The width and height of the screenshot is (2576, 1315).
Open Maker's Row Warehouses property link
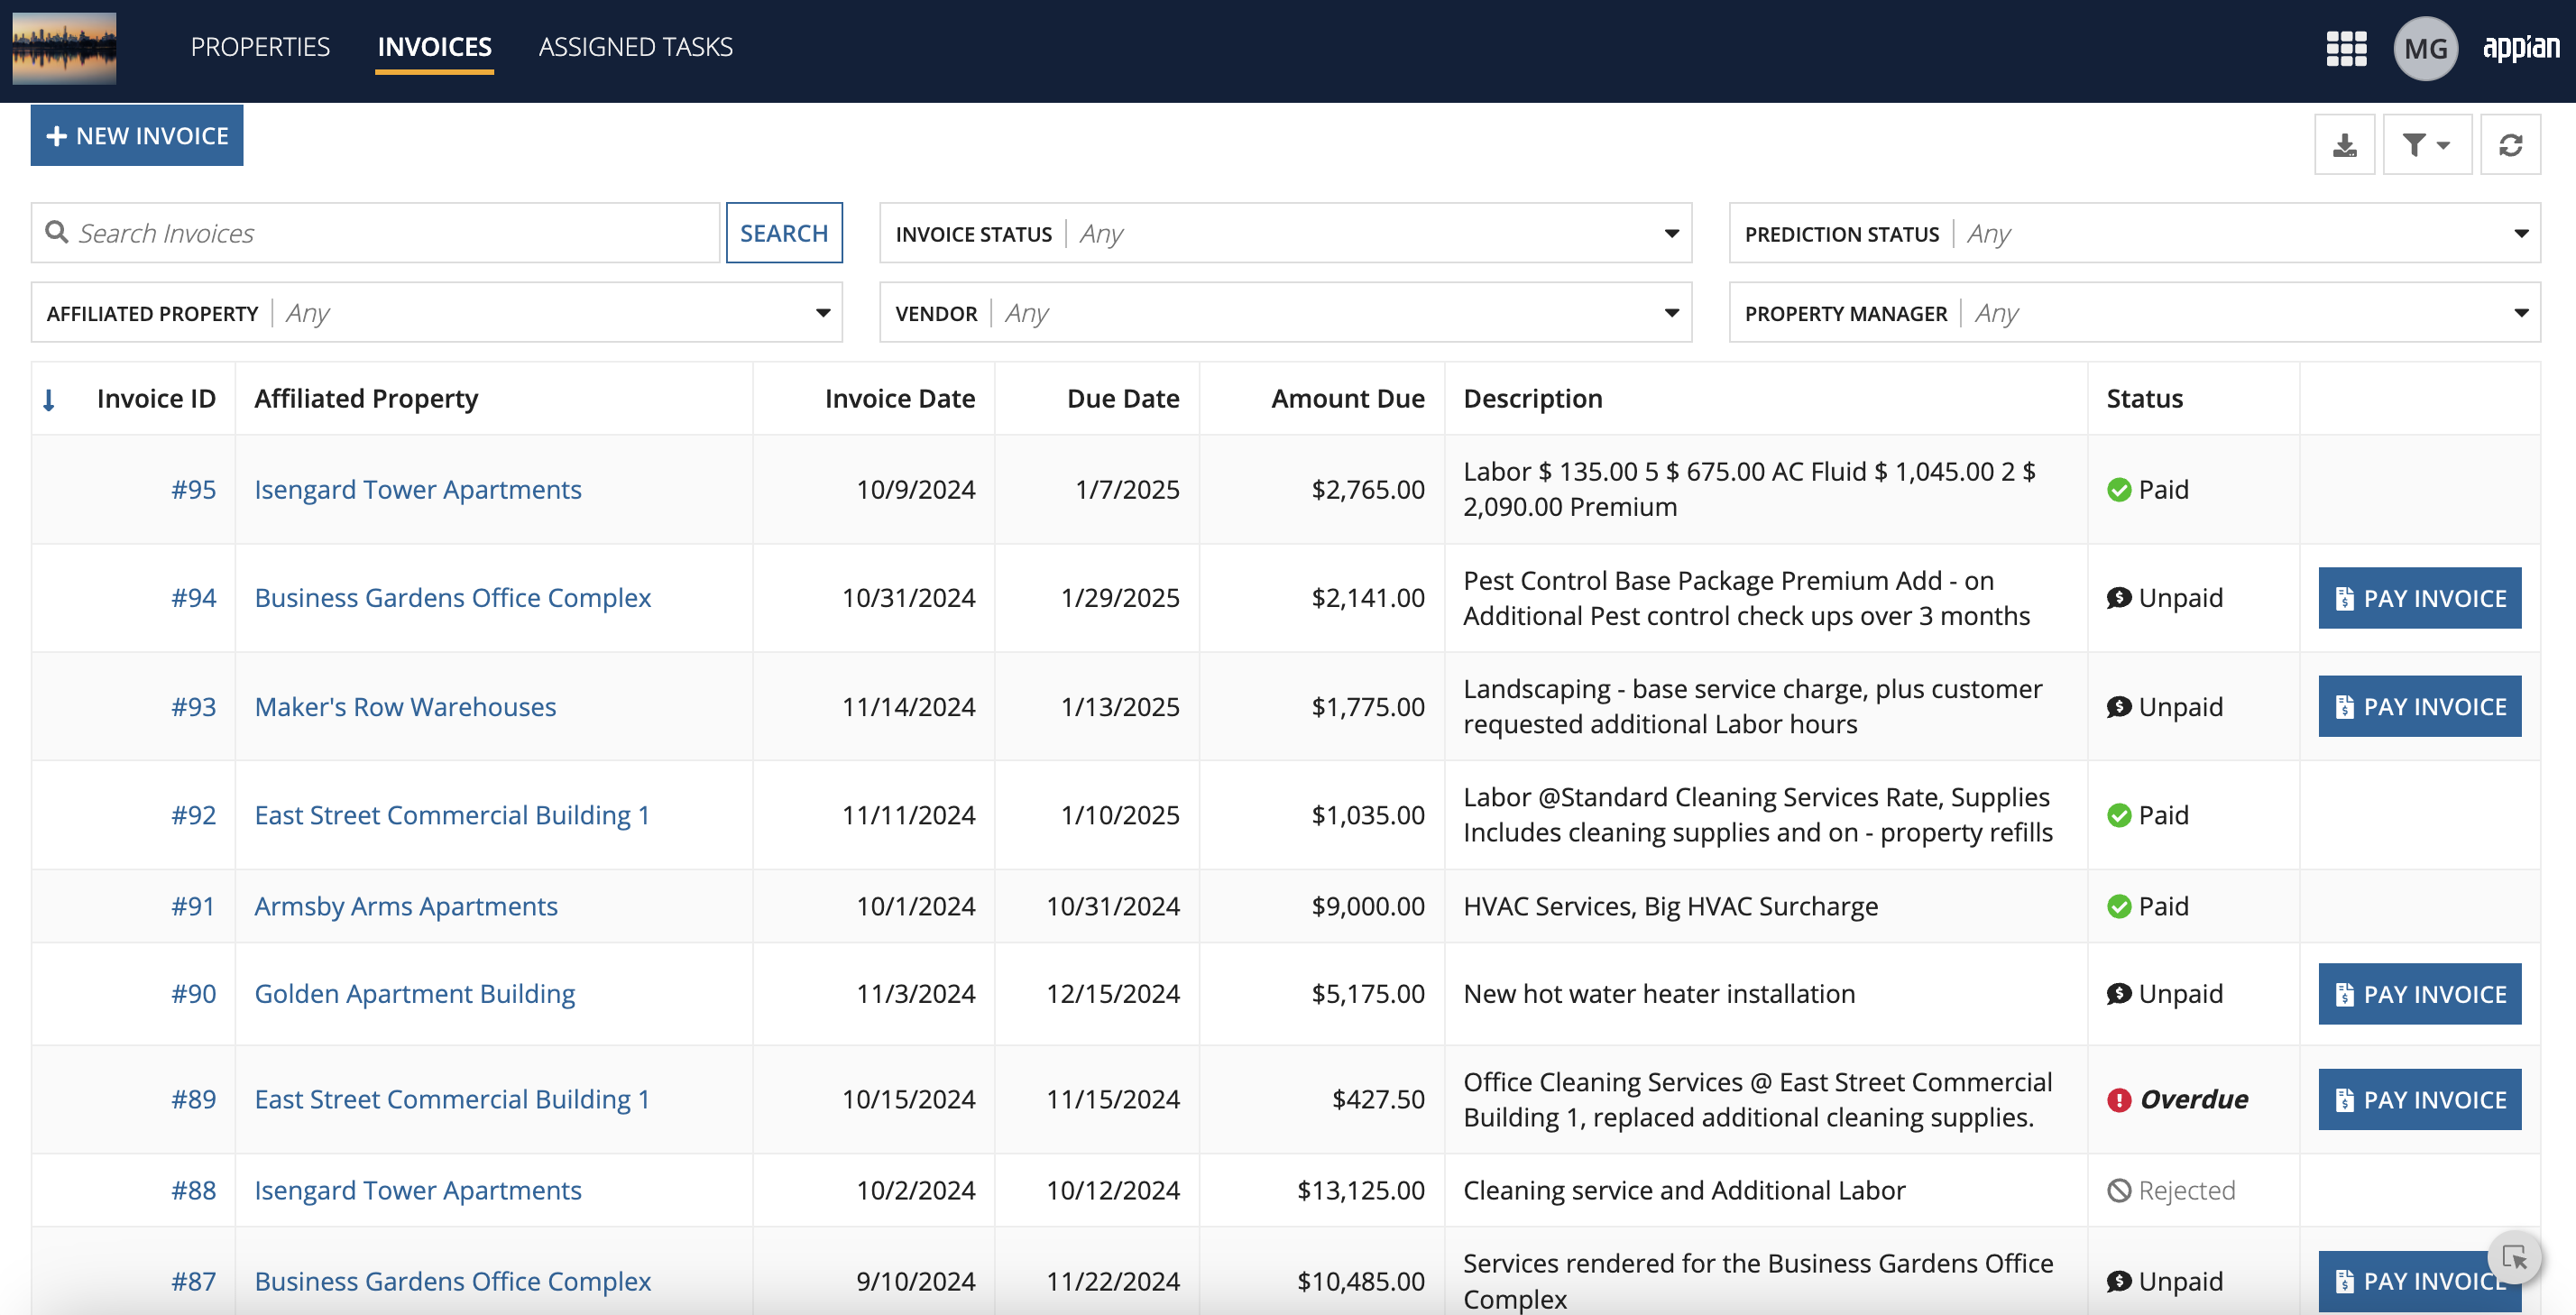[405, 706]
